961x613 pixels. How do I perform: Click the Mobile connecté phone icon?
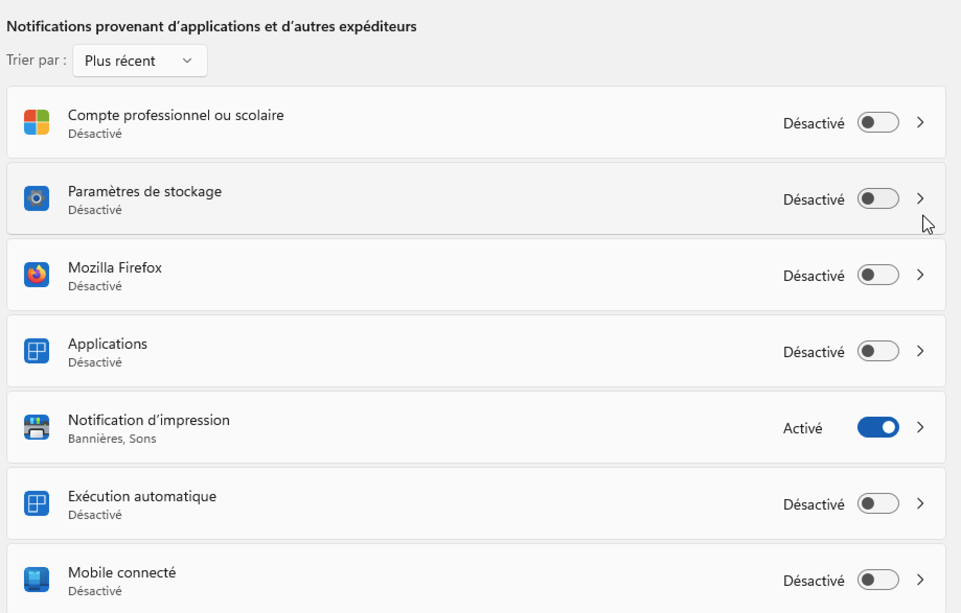(37, 580)
